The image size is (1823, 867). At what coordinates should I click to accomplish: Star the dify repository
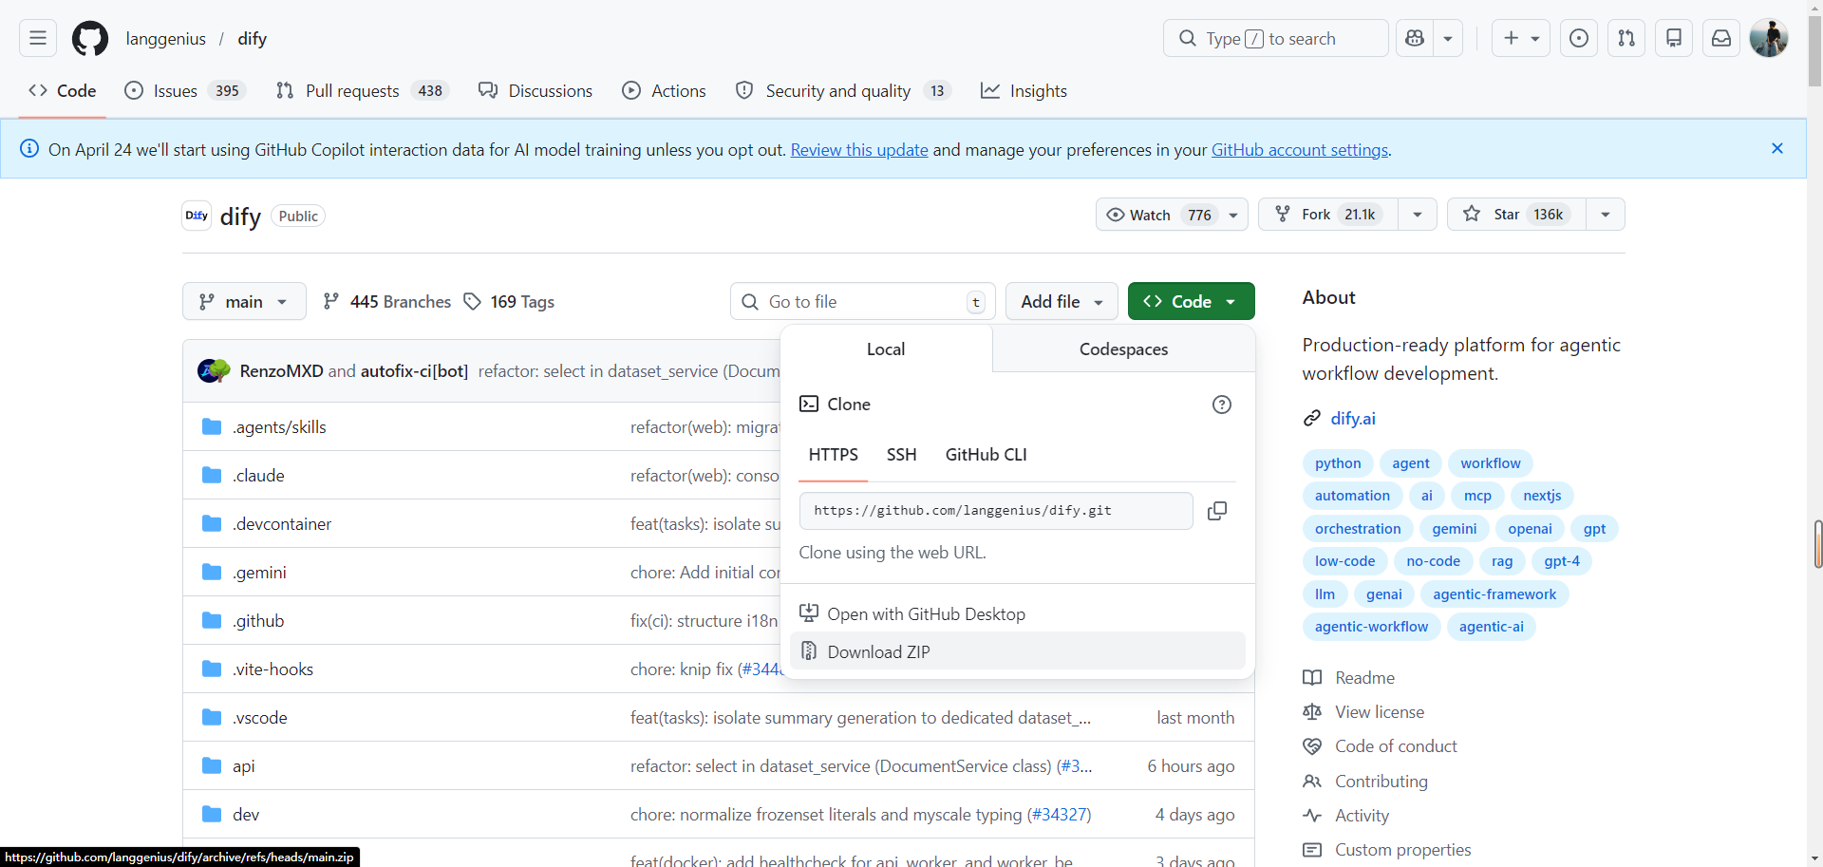pyautogui.click(x=1517, y=215)
